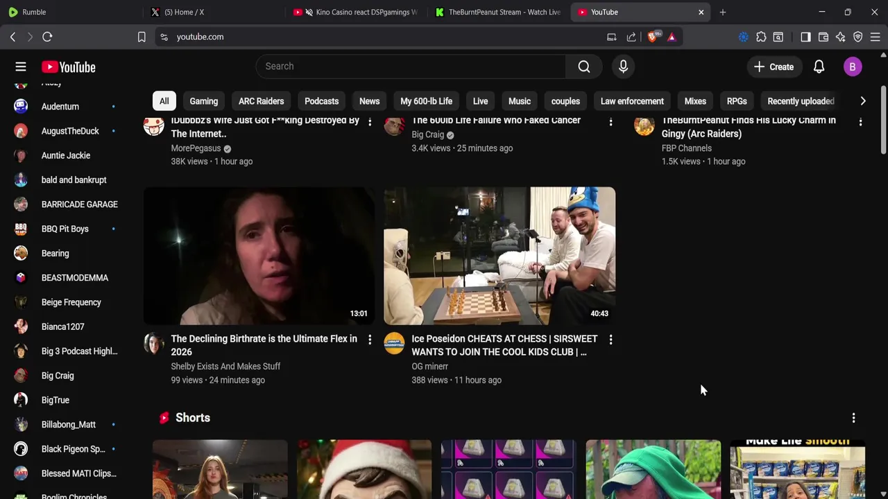Select the Podcasts filter chip

(321, 101)
